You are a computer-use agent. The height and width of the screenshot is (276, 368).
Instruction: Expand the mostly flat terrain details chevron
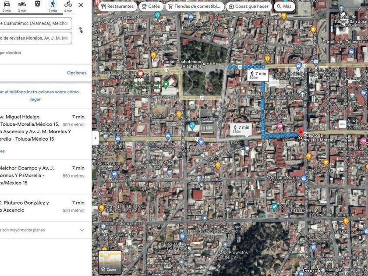pyautogui.click(x=82, y=230)
